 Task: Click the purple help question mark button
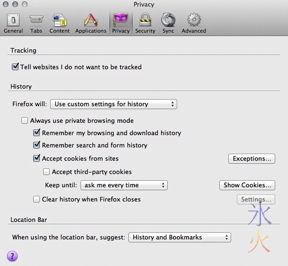(12, 256)
